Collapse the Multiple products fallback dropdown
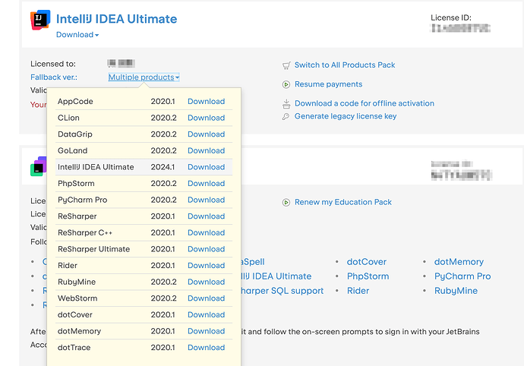The image size is (524, 366). click(x=144, y=77)
